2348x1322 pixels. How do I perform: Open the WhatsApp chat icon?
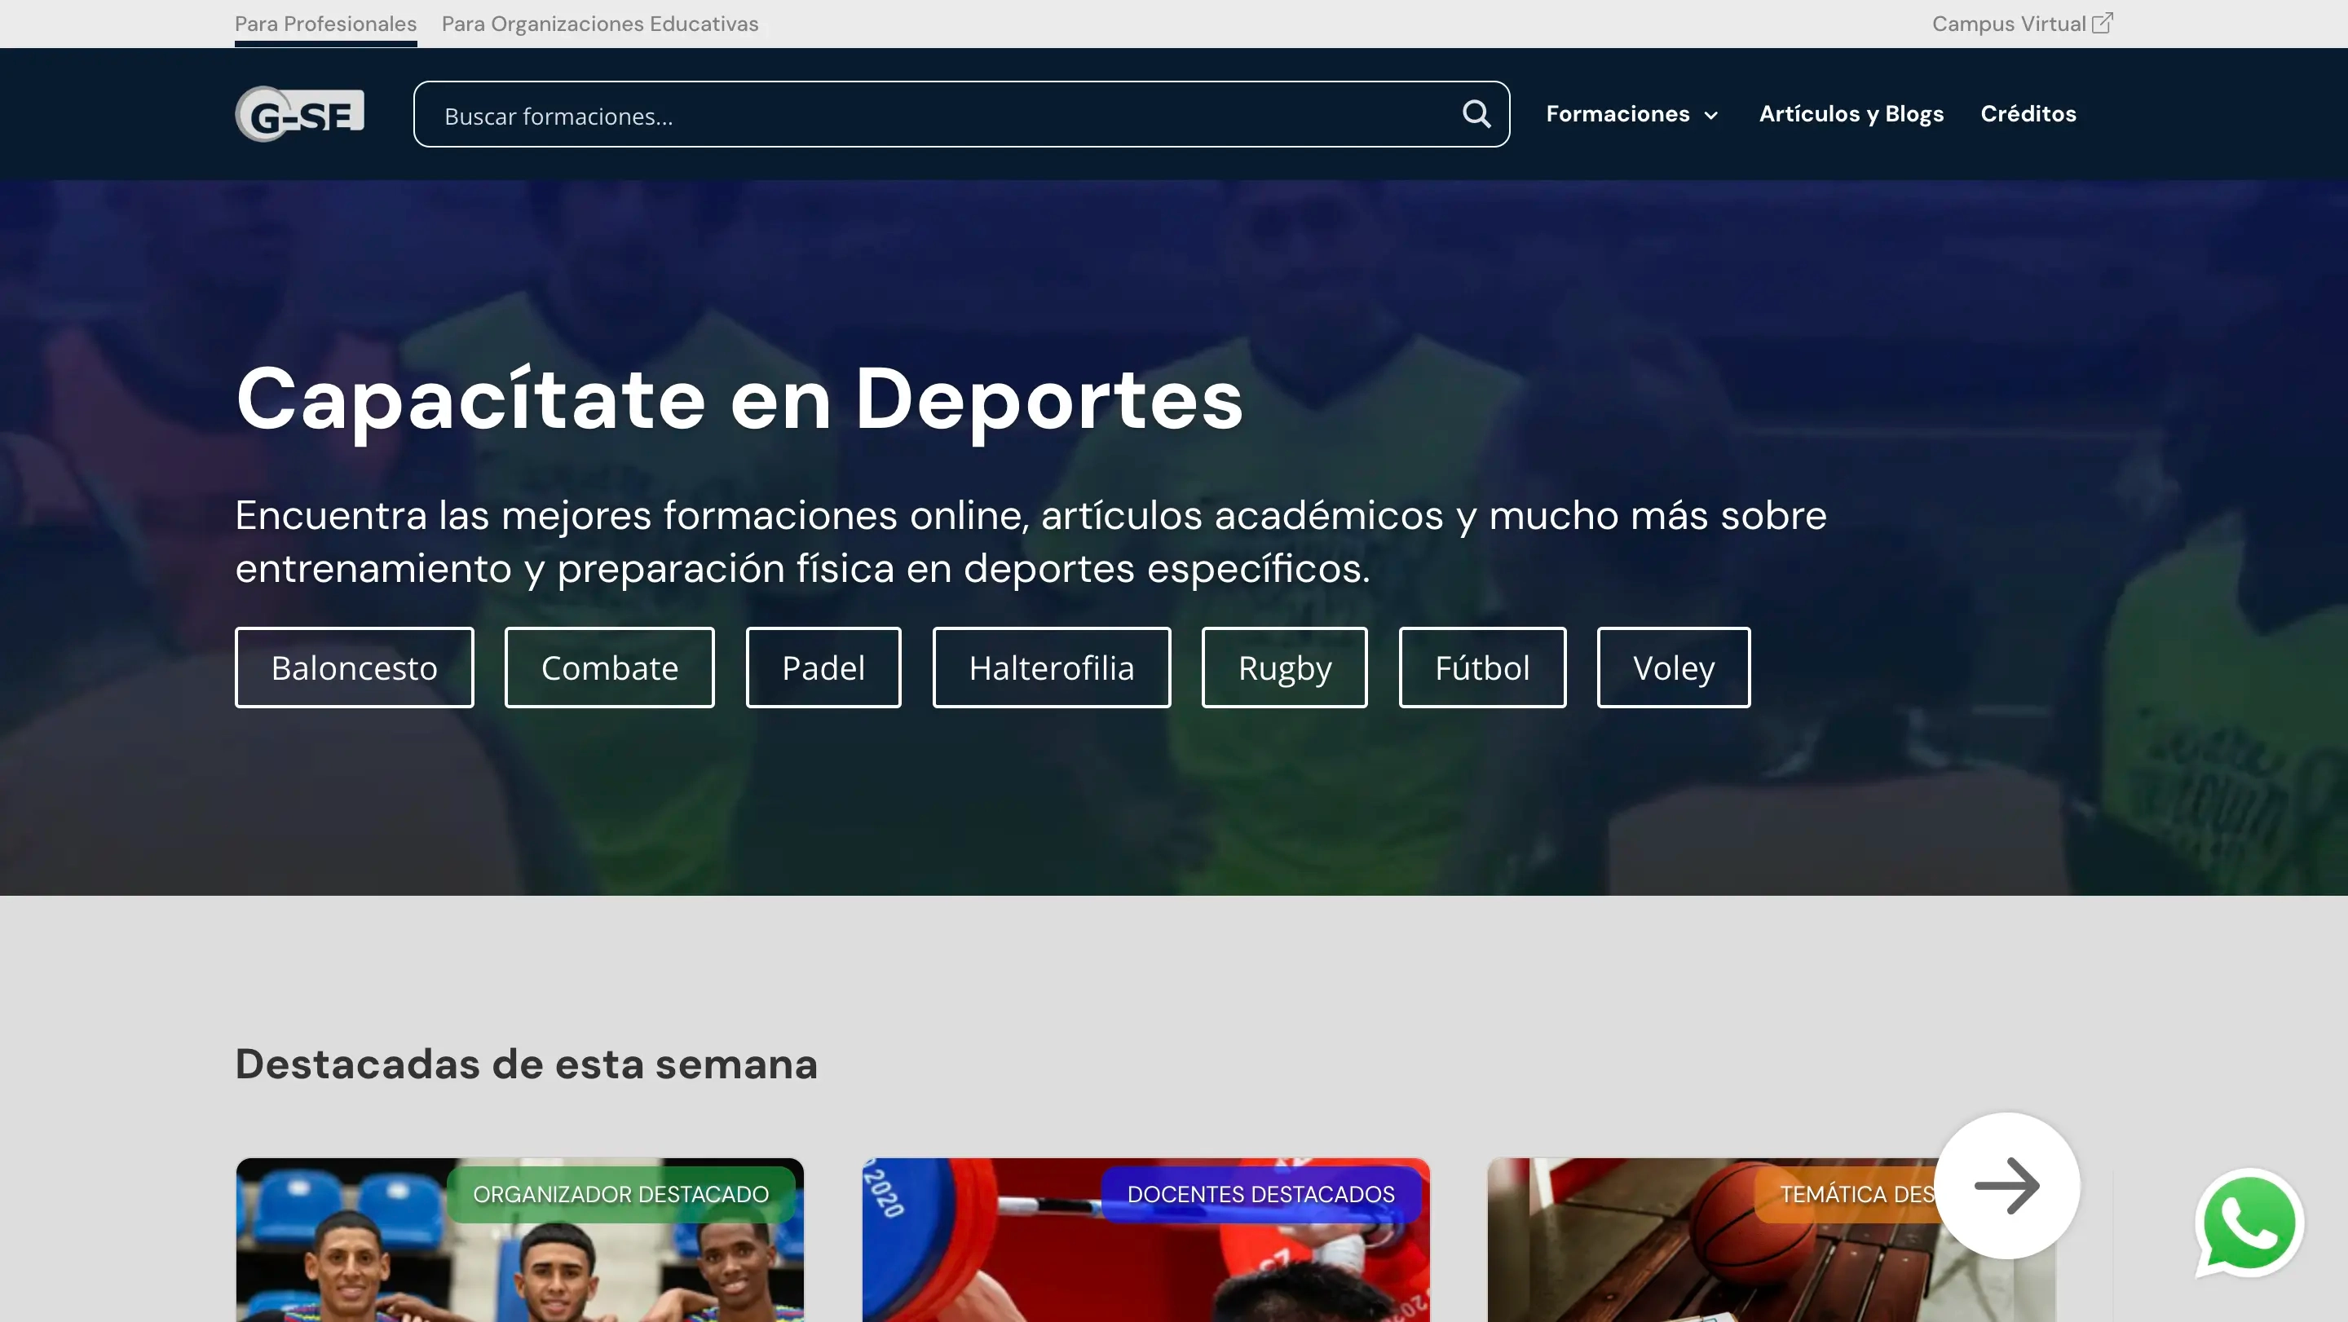pos(2248,1223)
